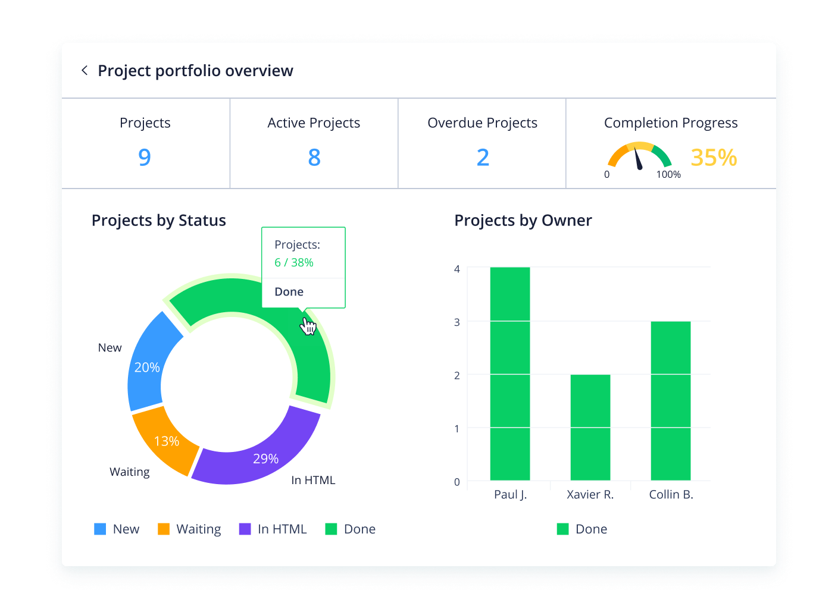Expand the Overdue Projects card showing 2
Screen dimensions: 838x609
482,143
